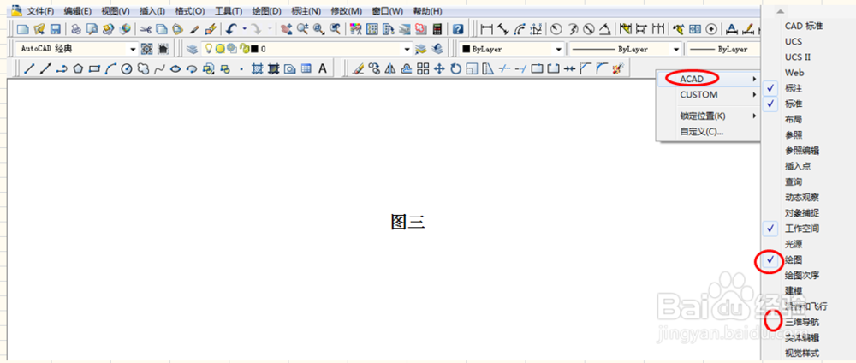The image size is (856, 363).
Task: Select the Angular dimension tool
Action: pos(604,29)
